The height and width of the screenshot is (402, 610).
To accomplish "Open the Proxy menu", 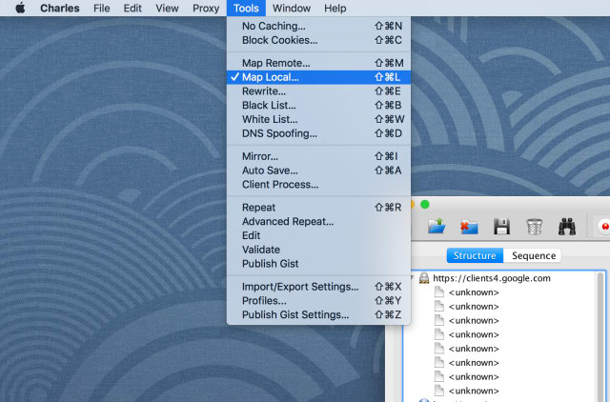I will (x=206, y=9).
